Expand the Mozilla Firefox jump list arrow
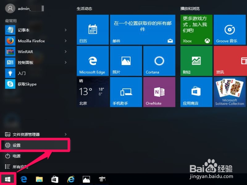Viewport: 247px width, 185px height. click(65, 41)
